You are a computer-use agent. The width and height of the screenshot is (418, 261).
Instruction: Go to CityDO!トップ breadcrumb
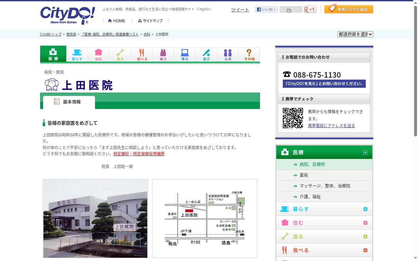(x=51, y=34)
